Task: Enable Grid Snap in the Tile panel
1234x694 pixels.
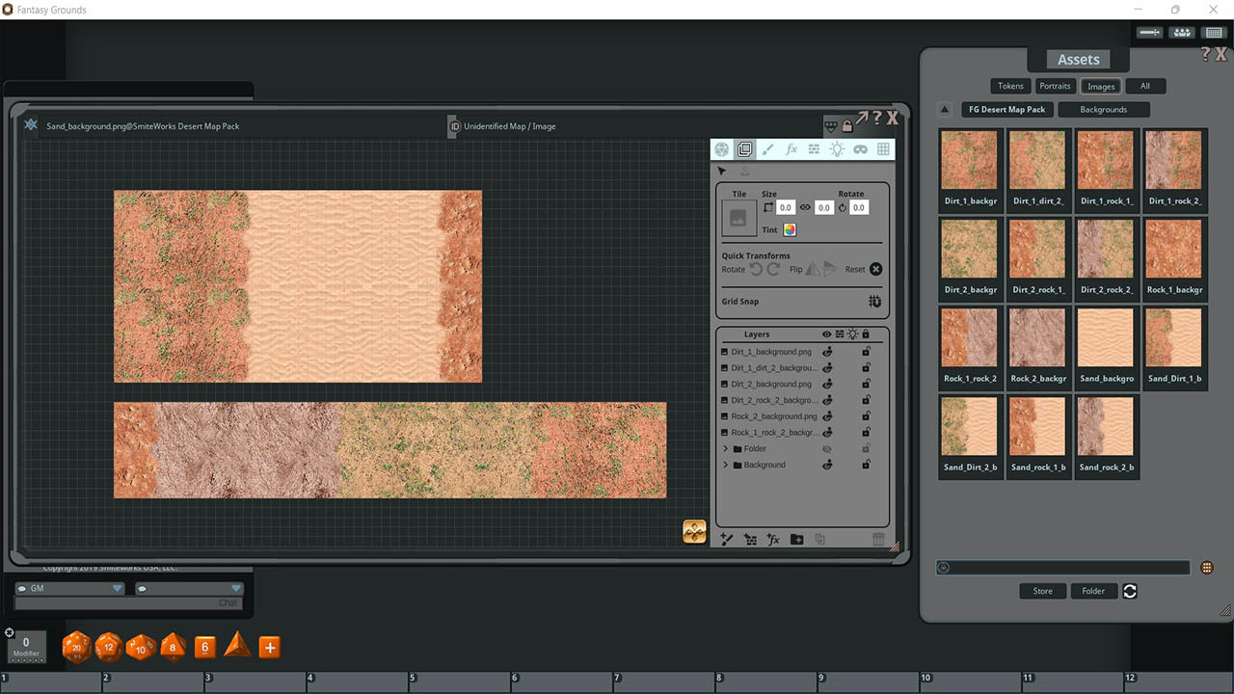Action: pyautogui.click(x=874, y=301)
